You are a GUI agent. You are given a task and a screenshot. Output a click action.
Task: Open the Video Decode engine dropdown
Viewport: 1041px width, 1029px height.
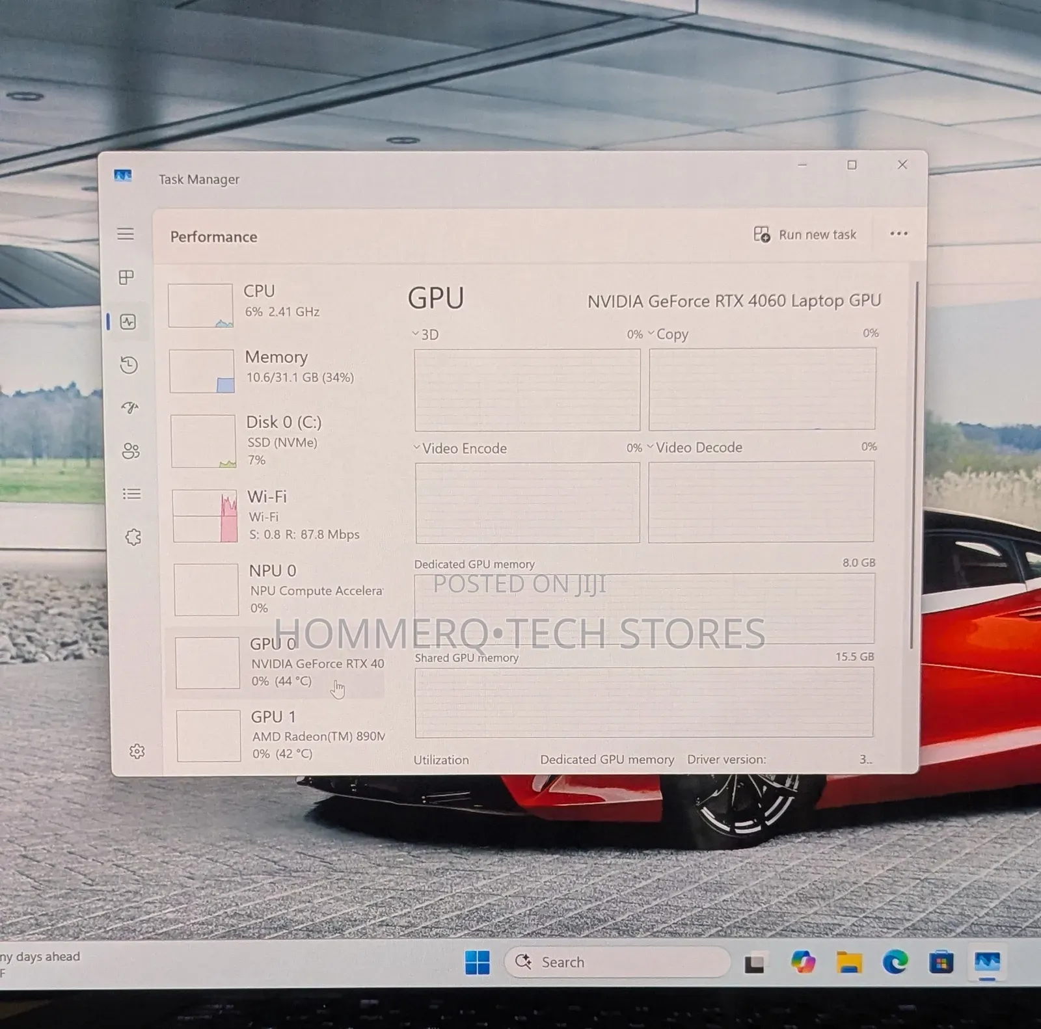[x=695, y=448]
